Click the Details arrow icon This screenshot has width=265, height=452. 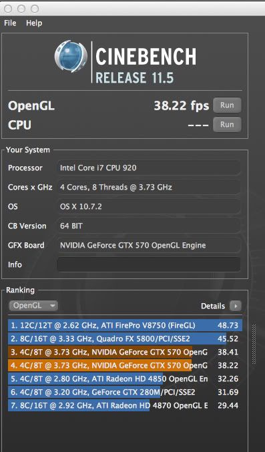click(236, 306)
